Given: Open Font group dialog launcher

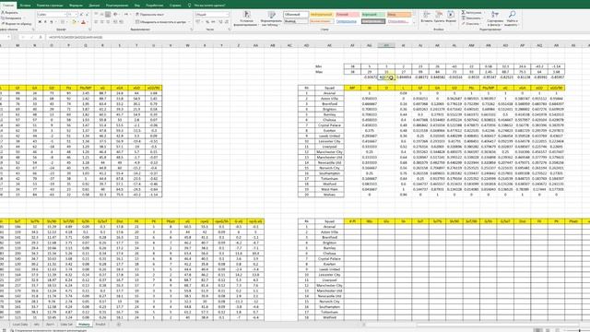Looking at the screenshot, I should click(x=90, y=29).
